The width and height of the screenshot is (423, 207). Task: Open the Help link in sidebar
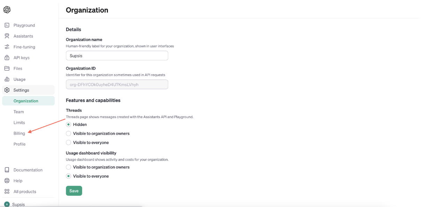18,181
